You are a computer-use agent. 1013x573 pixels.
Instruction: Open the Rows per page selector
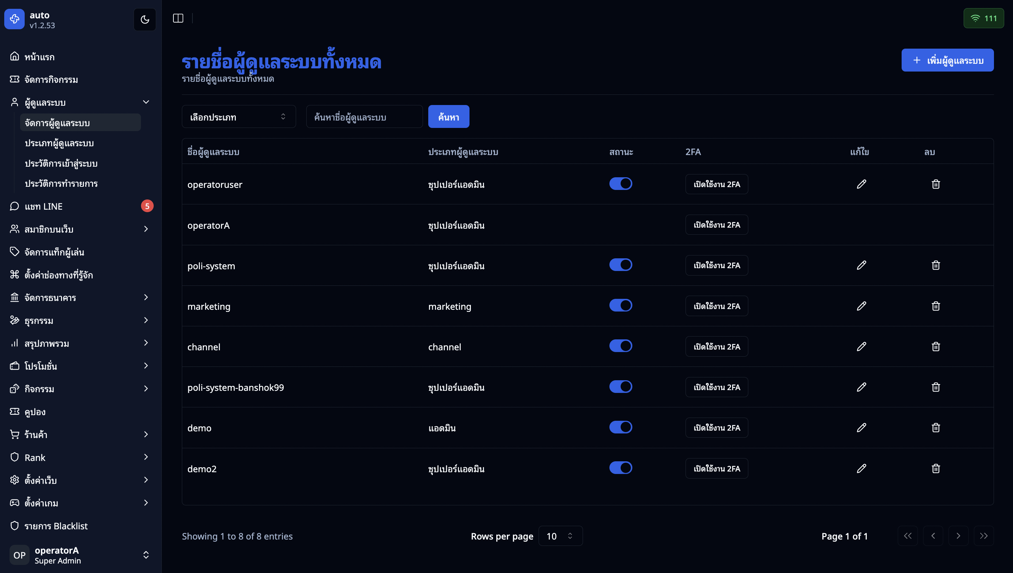[560, 536]
